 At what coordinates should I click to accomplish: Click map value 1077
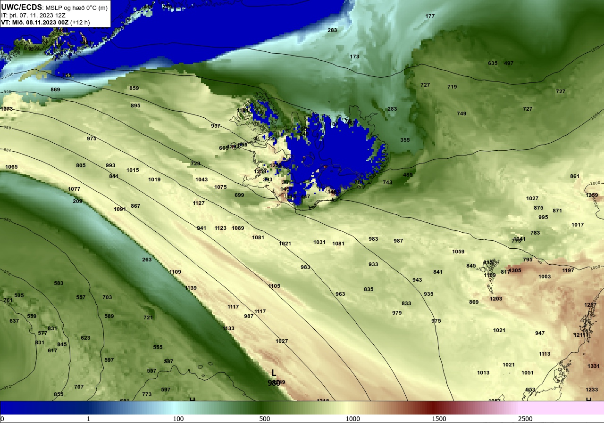pyautogui.click(x=74, y=189)
